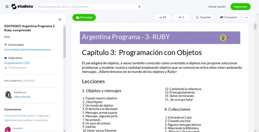The height and width of the screenshot is (132, 259).
Task: Click the Regístrate button
Action: [240, 7]
